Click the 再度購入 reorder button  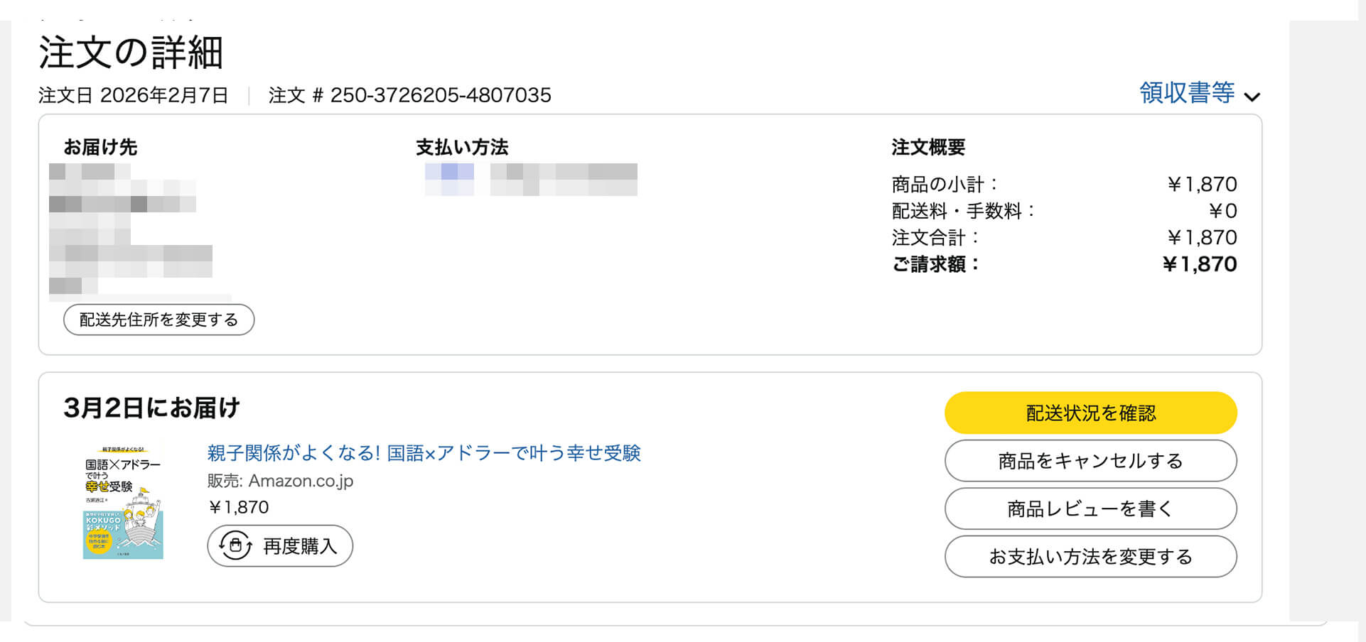click(279, 545)
